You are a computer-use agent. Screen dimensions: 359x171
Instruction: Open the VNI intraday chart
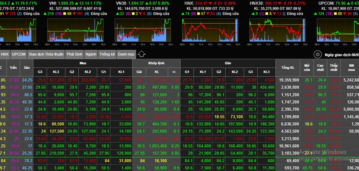tap(75, 30)
